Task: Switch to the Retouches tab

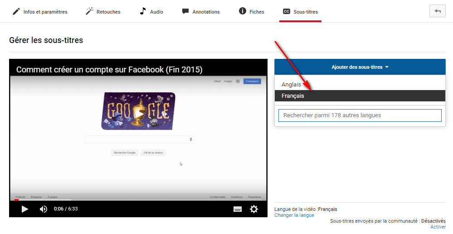Action: (103, 12)
